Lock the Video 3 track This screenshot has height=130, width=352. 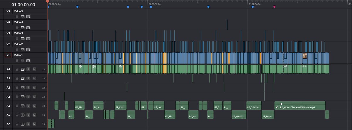[x=17, y=39]
